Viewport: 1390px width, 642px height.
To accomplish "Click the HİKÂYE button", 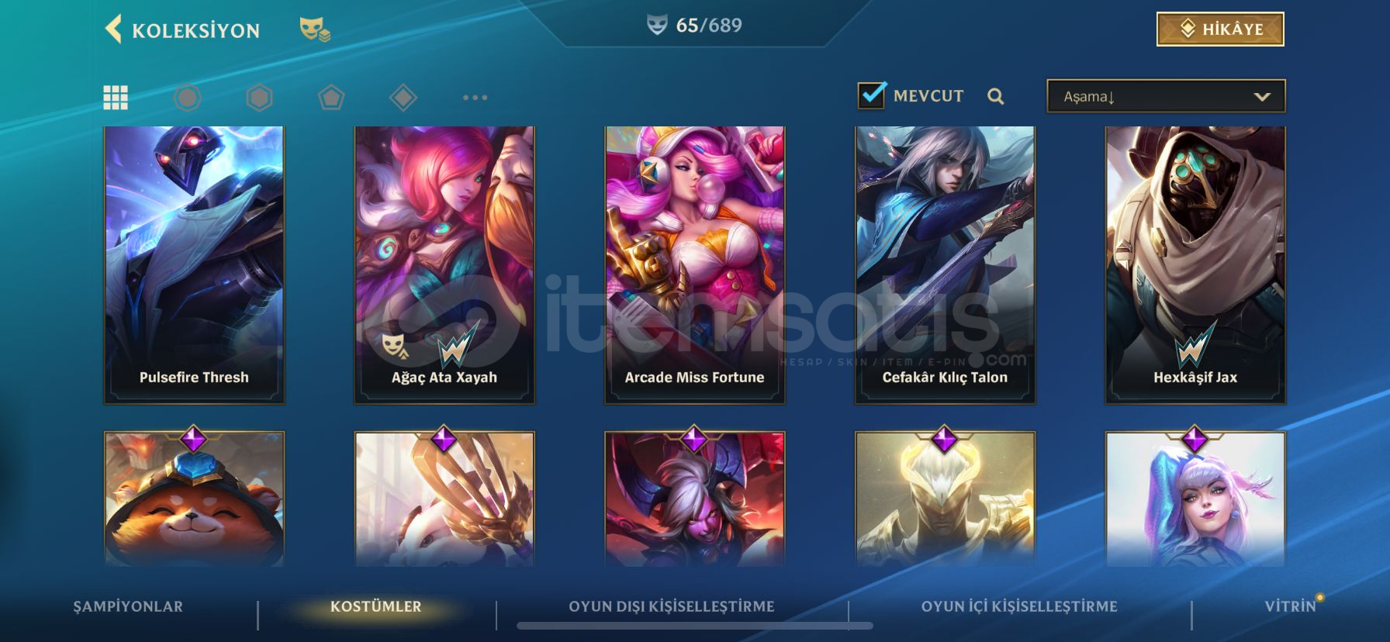I will click(x=1220, y=29).
